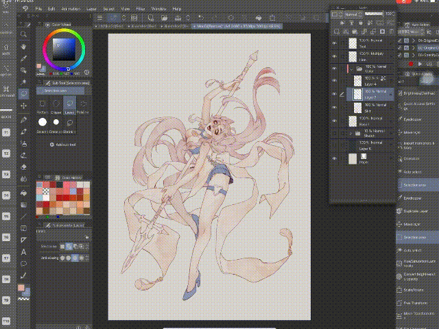
Task: Hide the Paper layer
Action: click(x=335, y=159)
